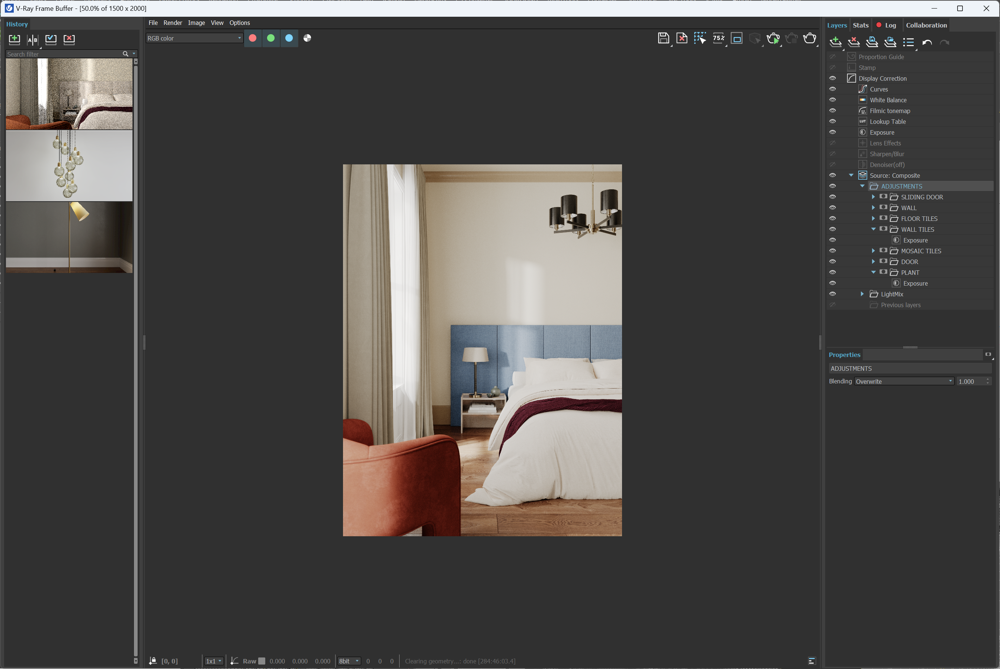Click the curve axes icon beside Raw

[x=234, y=661]
